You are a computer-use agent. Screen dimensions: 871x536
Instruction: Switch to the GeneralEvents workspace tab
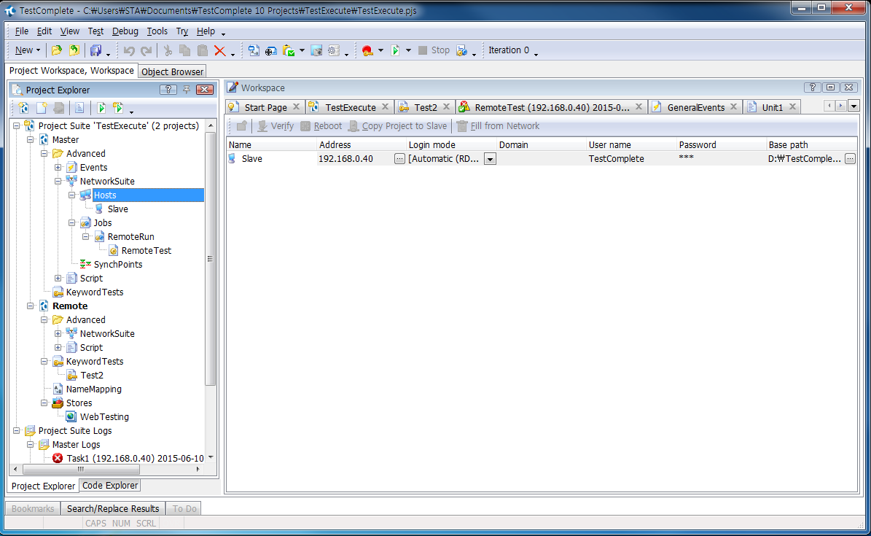[x=695, y=107]
